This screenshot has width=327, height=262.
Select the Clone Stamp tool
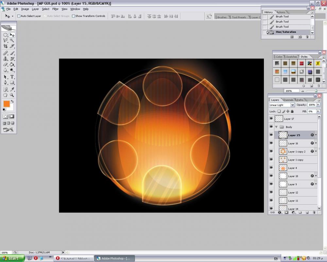coord(6,59)
